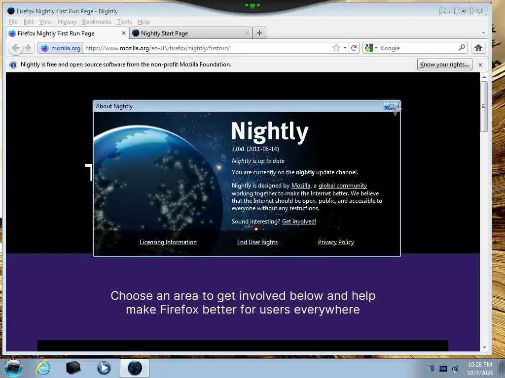This screenshot has height=378, width=505.
Task: Open Licensing Information link
Action: (x=168, y=242)
